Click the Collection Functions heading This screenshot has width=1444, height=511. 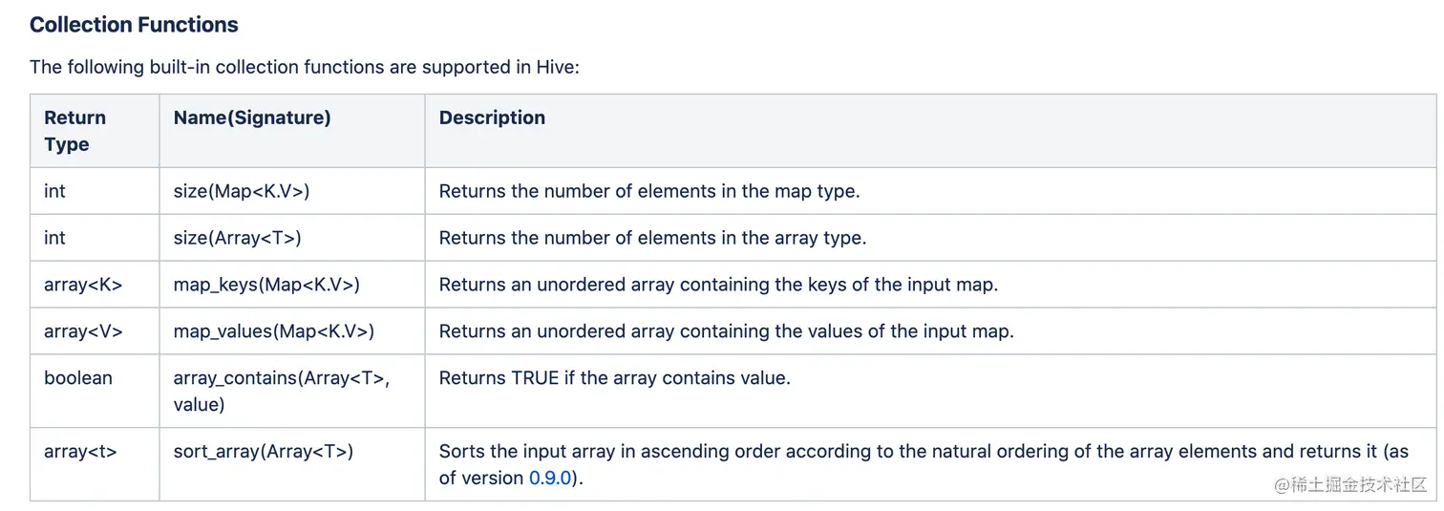point(134,25)
